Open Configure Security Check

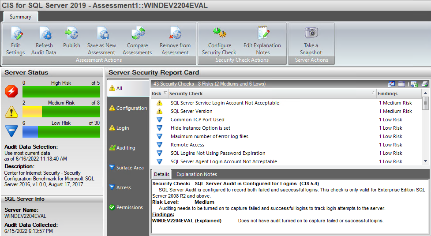pos(219,33)
